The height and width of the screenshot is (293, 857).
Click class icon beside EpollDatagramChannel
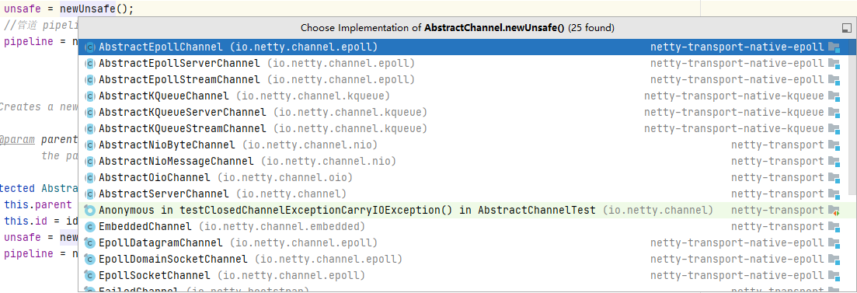89,242
